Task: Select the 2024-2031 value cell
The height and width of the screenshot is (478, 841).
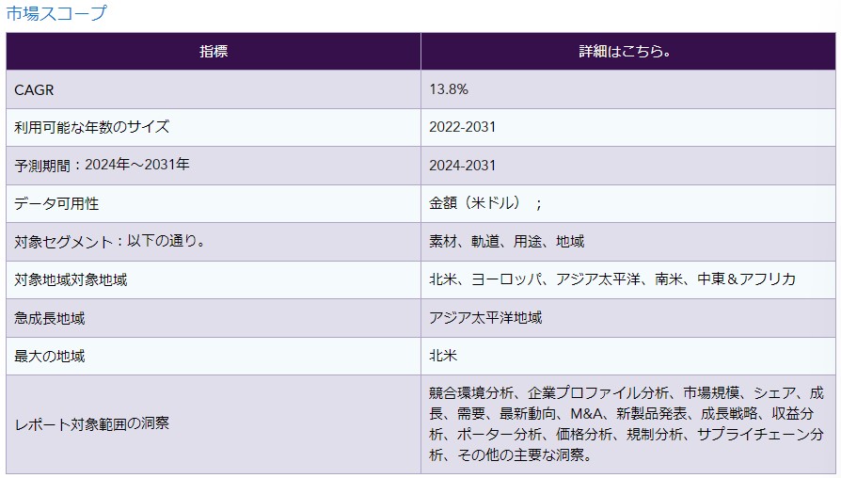Action: (462, 166)
